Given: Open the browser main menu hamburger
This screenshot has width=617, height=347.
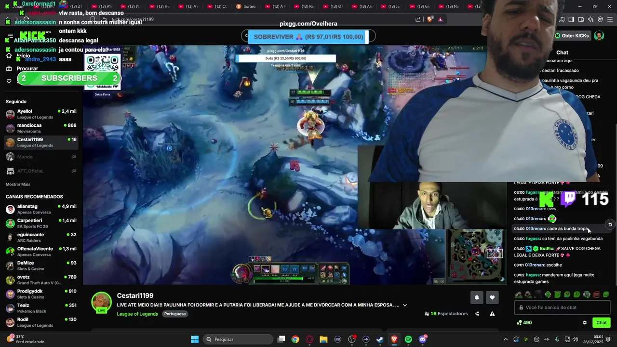Looking at the screenshot, I should click(610, 19).
